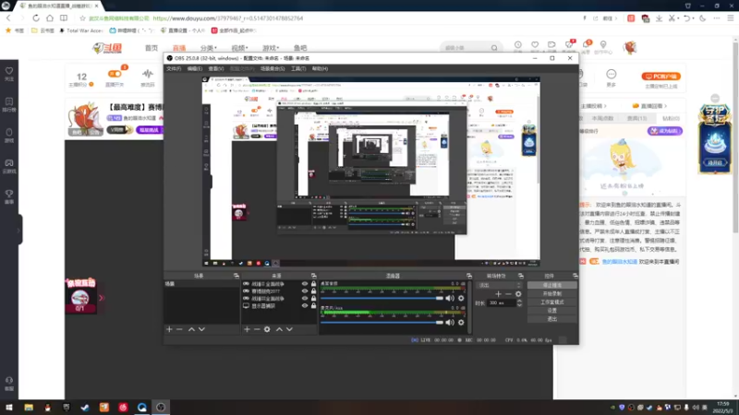Click Stop Streaming (停止推流) button
The image size is (739, 415).
click(x=551, y=285)
